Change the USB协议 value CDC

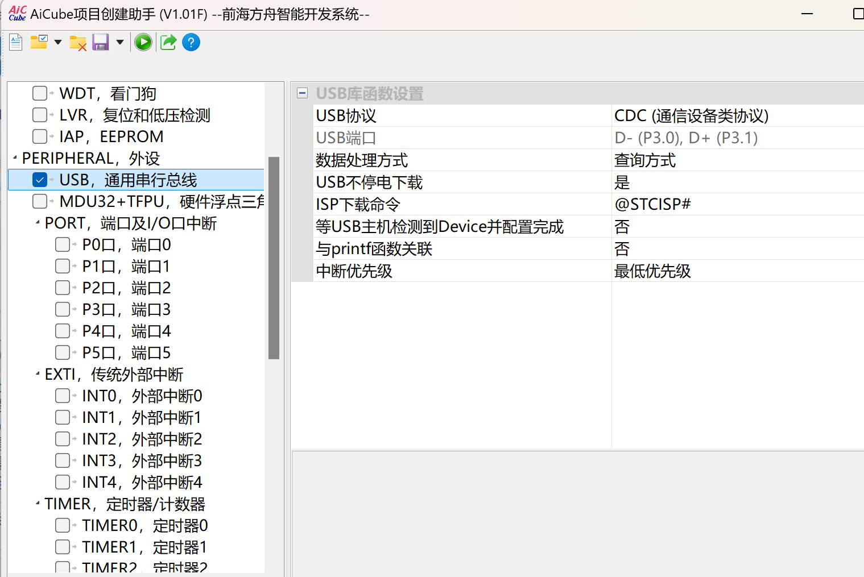[691, 115]
